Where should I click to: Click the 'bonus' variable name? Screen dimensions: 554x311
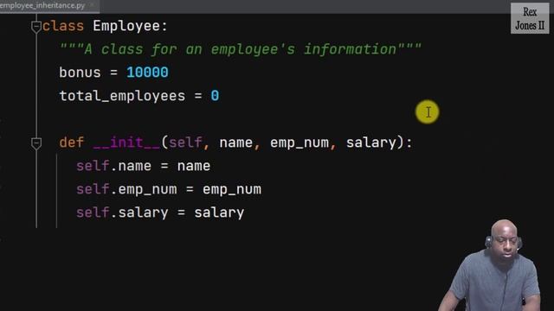(x=80, y=73)
